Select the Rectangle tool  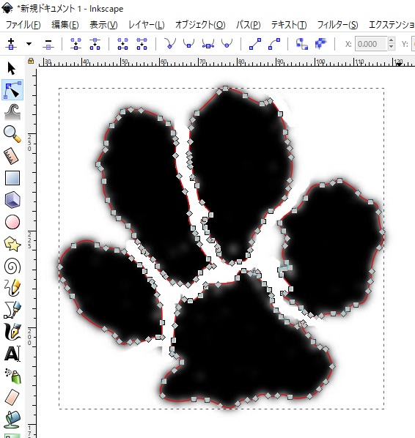click(12, 178)
